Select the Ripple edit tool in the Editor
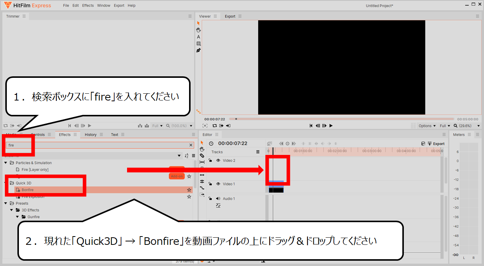Viewport: 484px width, 266px height. pyautogui.click(x=202, y=175)
